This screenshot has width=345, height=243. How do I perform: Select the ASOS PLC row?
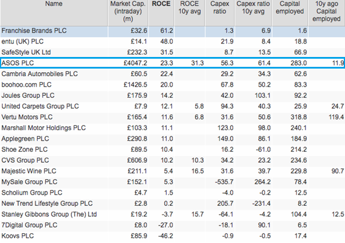tap(172, 63)
